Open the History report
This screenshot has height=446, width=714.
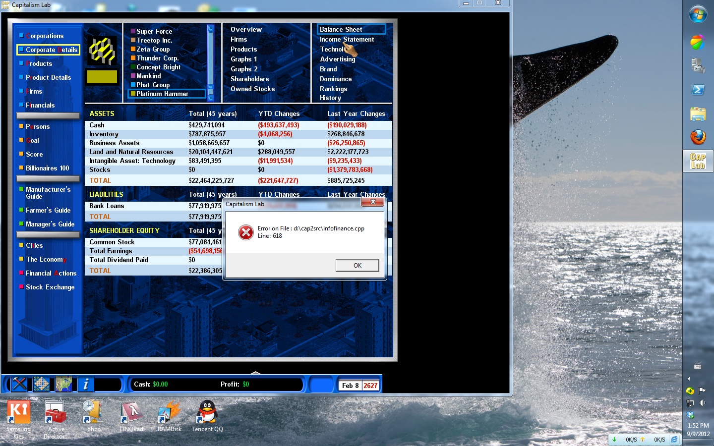click(330, 98)
